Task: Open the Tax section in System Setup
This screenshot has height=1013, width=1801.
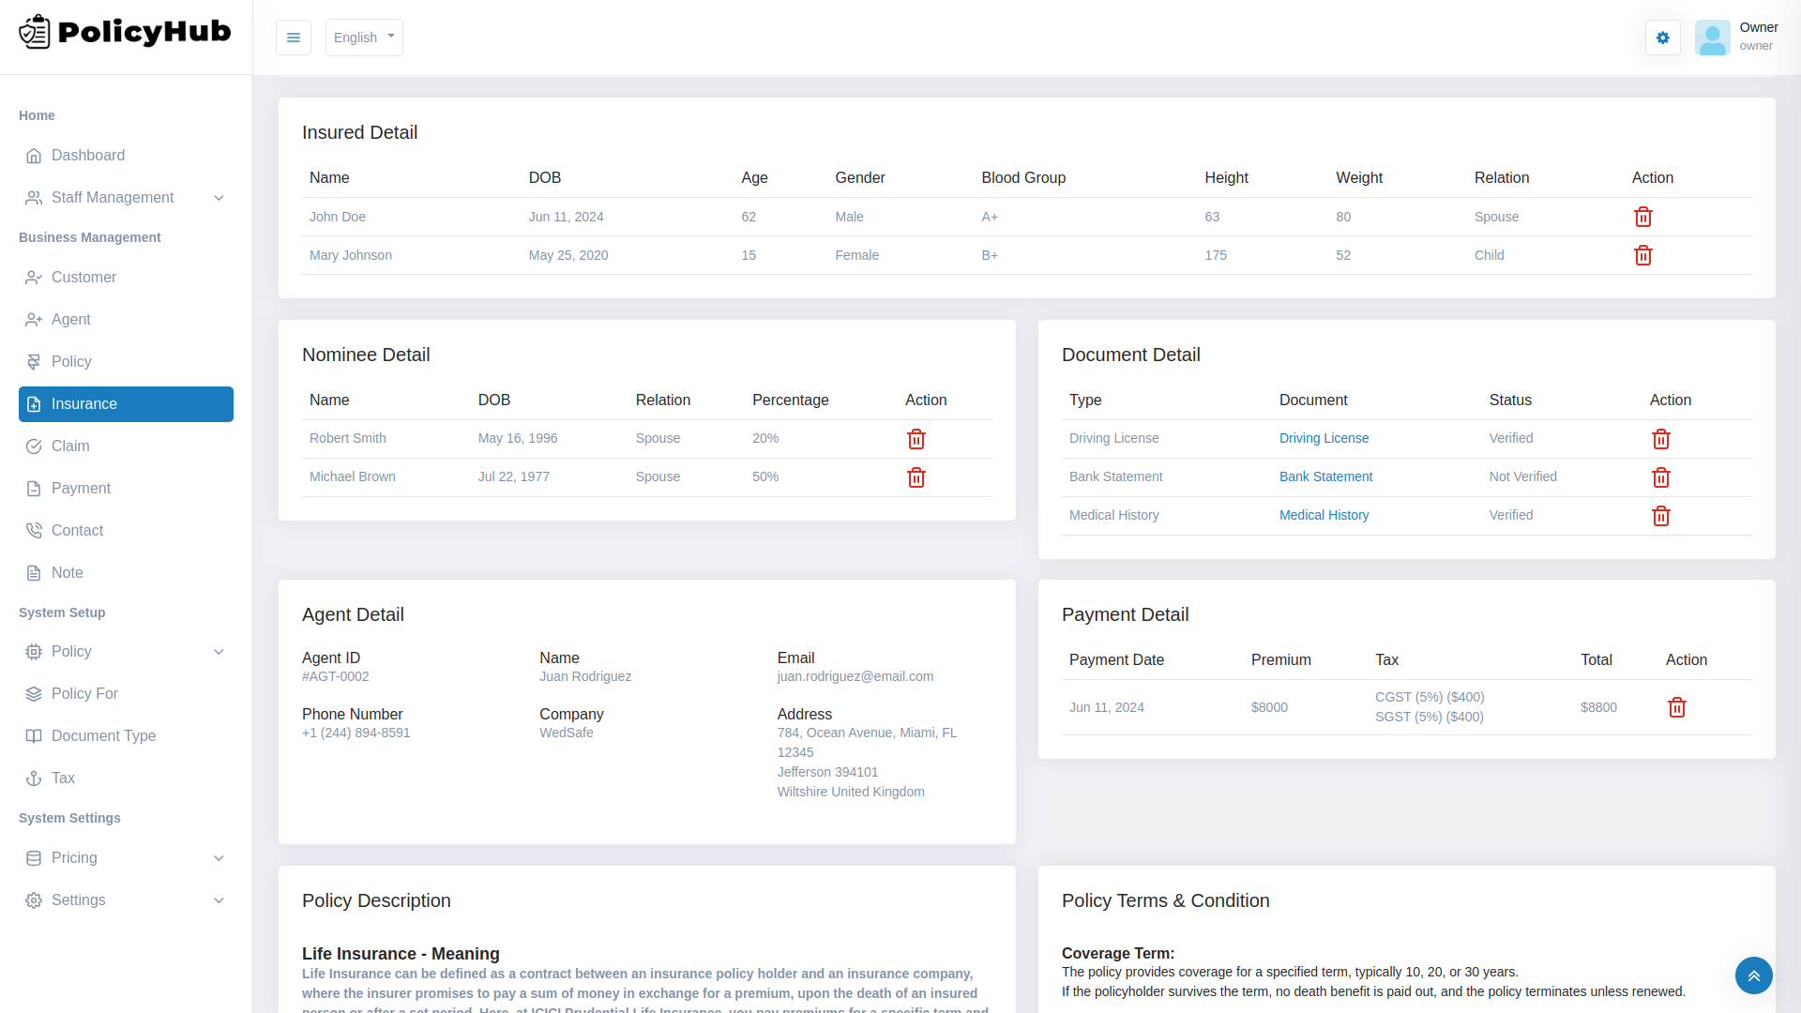Action: tap(35, 778)
